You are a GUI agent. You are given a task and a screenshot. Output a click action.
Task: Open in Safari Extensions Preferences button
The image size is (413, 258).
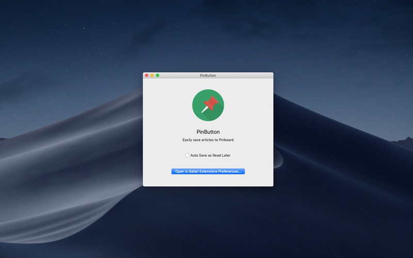coord(208,171)
